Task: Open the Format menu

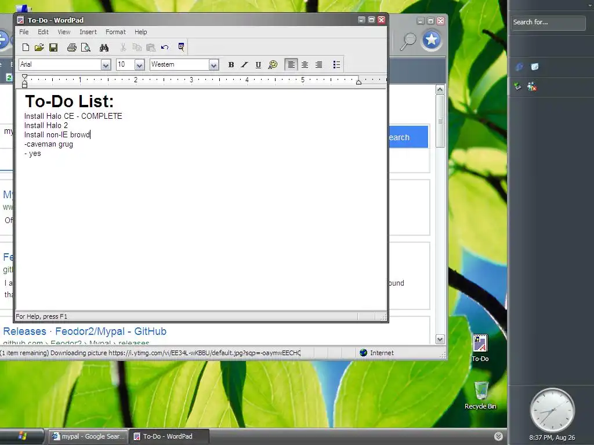Action: (x=115, y=32)
